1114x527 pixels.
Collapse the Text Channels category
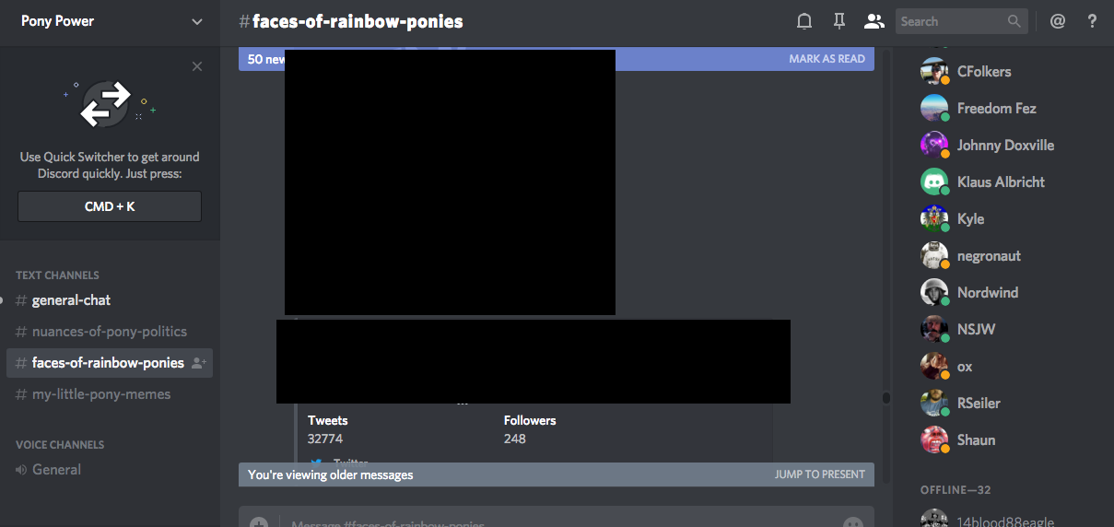point(57,275)
